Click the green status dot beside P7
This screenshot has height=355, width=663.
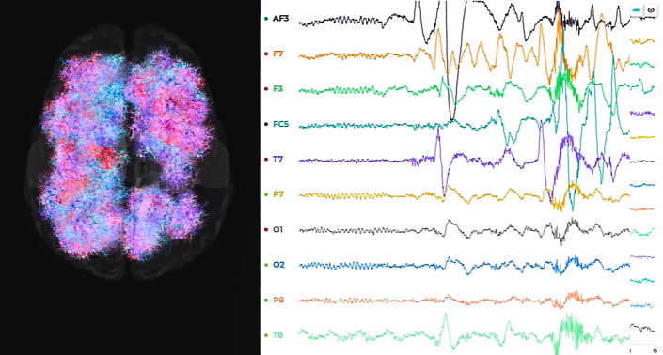(266, 194)
